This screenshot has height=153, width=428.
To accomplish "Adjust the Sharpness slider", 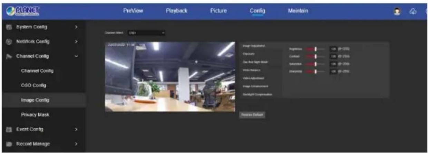I will click(x=315, y=71).
